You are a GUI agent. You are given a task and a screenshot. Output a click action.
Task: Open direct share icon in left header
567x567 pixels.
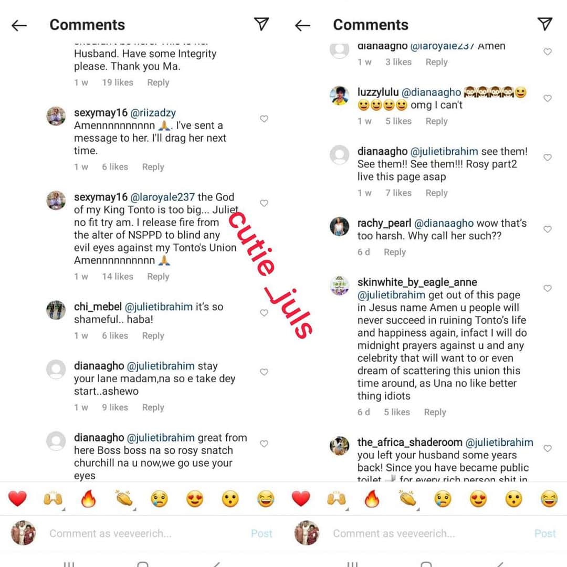tap(261, 24)
